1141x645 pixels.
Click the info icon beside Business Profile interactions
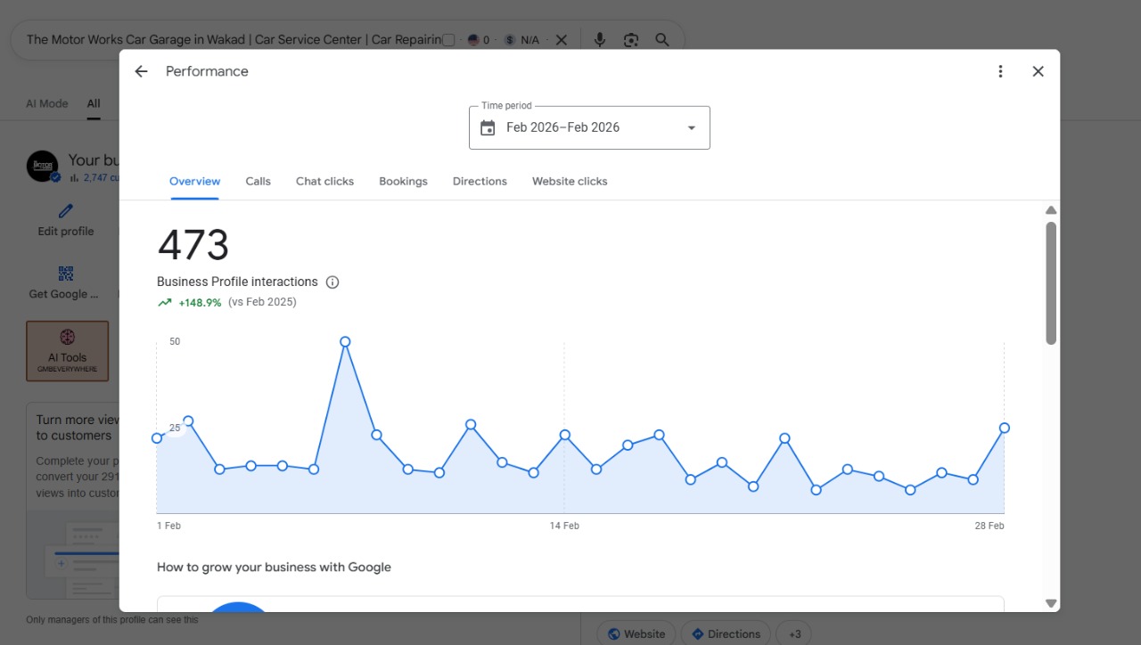pos(332,282)
